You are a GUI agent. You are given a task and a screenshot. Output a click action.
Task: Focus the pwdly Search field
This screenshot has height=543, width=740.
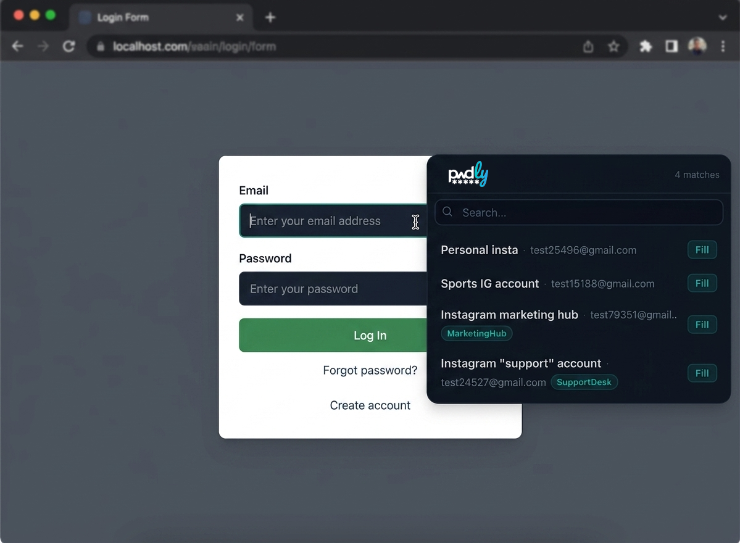click(x=578, y=212)
